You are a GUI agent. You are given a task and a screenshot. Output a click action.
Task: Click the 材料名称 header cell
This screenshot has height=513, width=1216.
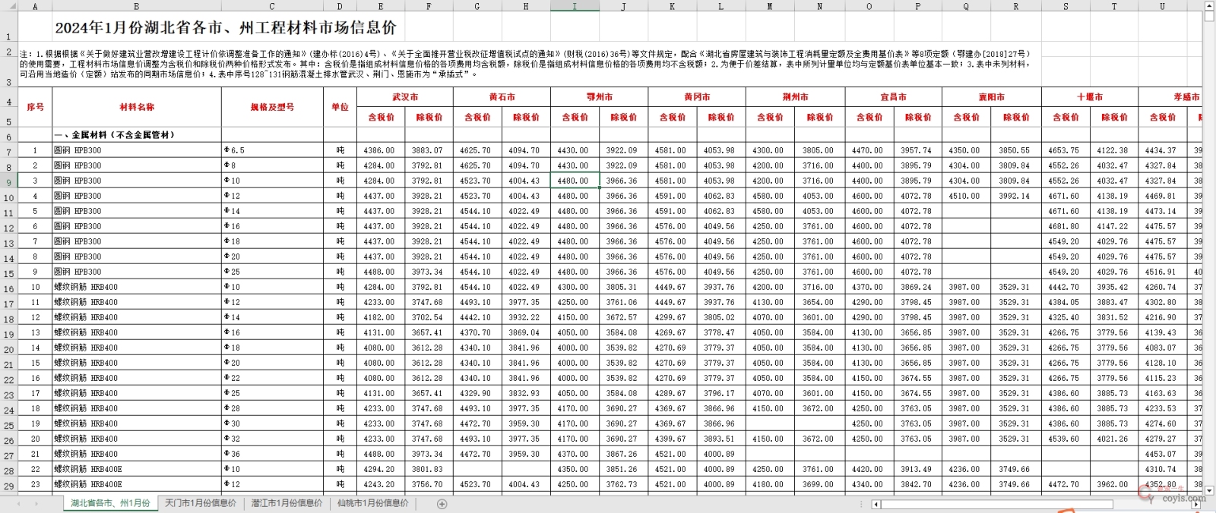[x=137, y=107]
